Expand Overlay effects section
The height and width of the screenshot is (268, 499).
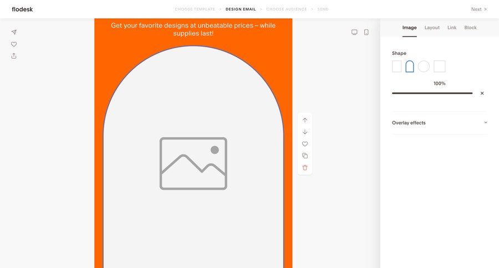(x=440, y=123)
